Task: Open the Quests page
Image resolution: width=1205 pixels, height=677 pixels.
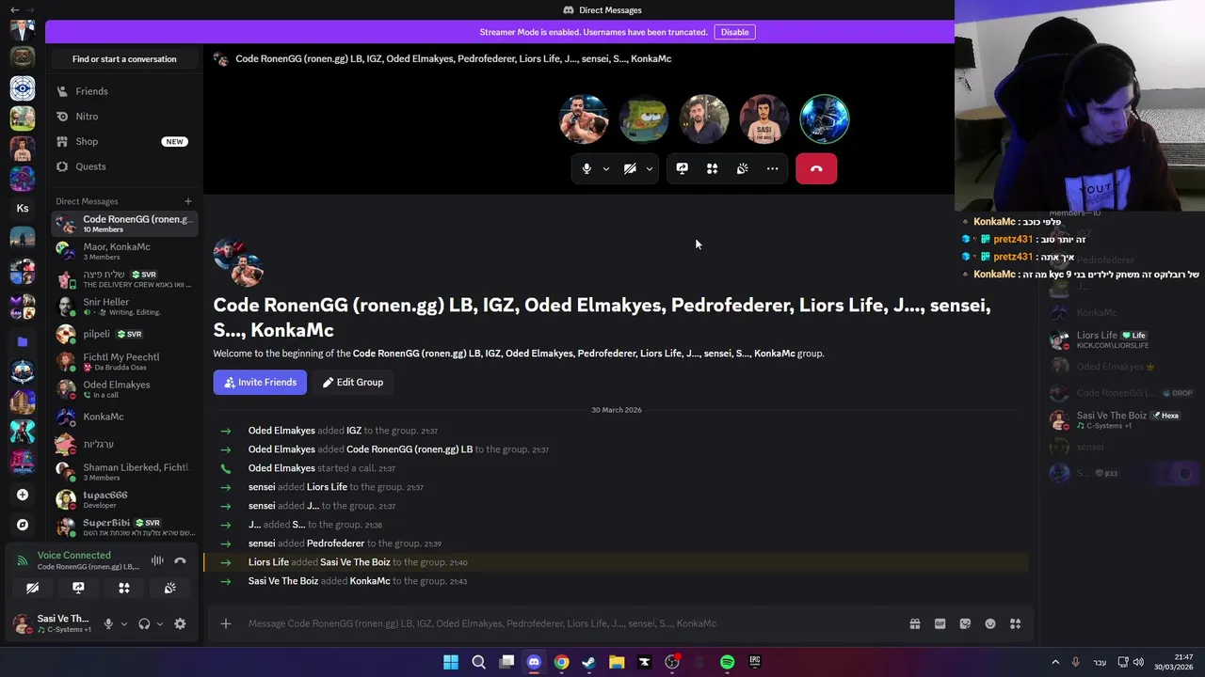Action: tap(124, 166)
